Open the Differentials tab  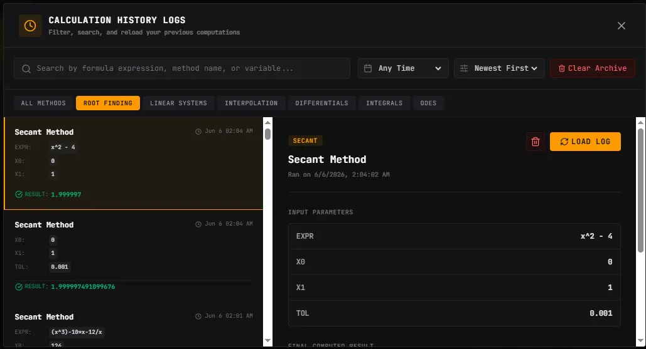click(x=322, y=103)
